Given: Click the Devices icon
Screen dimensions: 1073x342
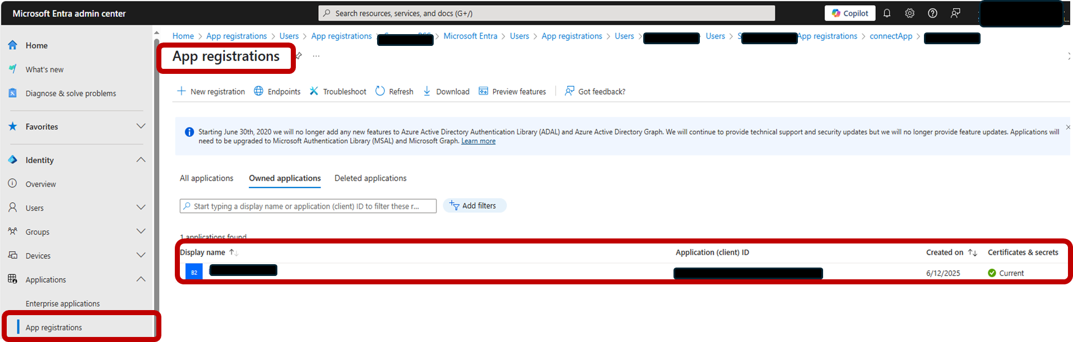Looking at the screenshot, I should pos(12,255).
